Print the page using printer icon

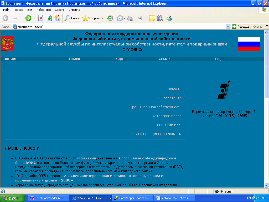(x=130, y=18)
